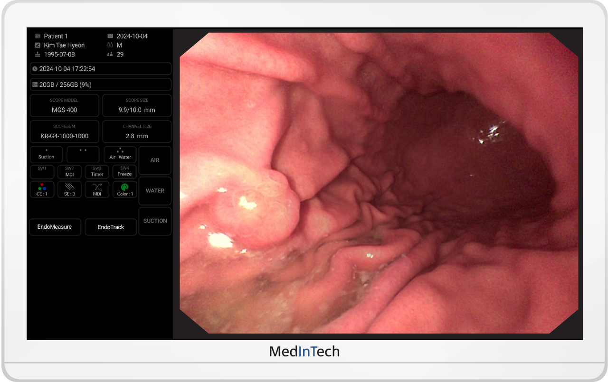Activate the large AIR button
Image resolution: width=608 pixels, height=382 pixels.
155,160
